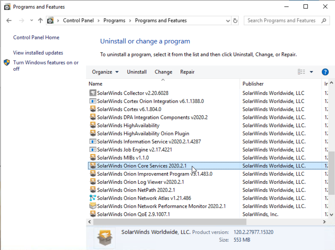Click the HighAvailability Orion Plugin icon

pyautogui.click(x=92, y=134)
